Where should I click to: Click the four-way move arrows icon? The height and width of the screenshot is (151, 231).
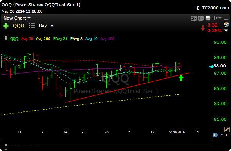pos(214,18)
